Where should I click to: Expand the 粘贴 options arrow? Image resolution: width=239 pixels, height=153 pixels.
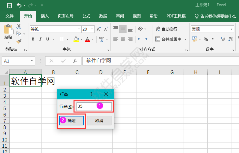coord(9,42)
